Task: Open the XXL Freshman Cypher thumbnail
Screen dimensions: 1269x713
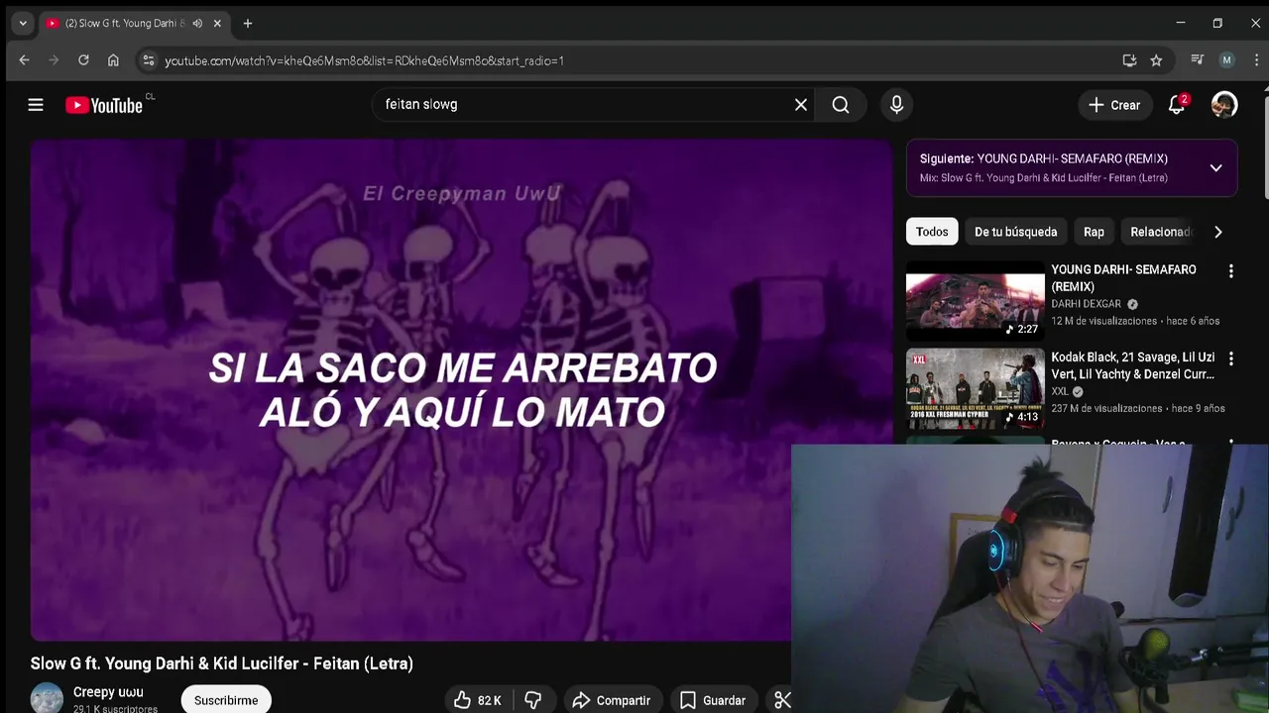Action: (975, 388)
